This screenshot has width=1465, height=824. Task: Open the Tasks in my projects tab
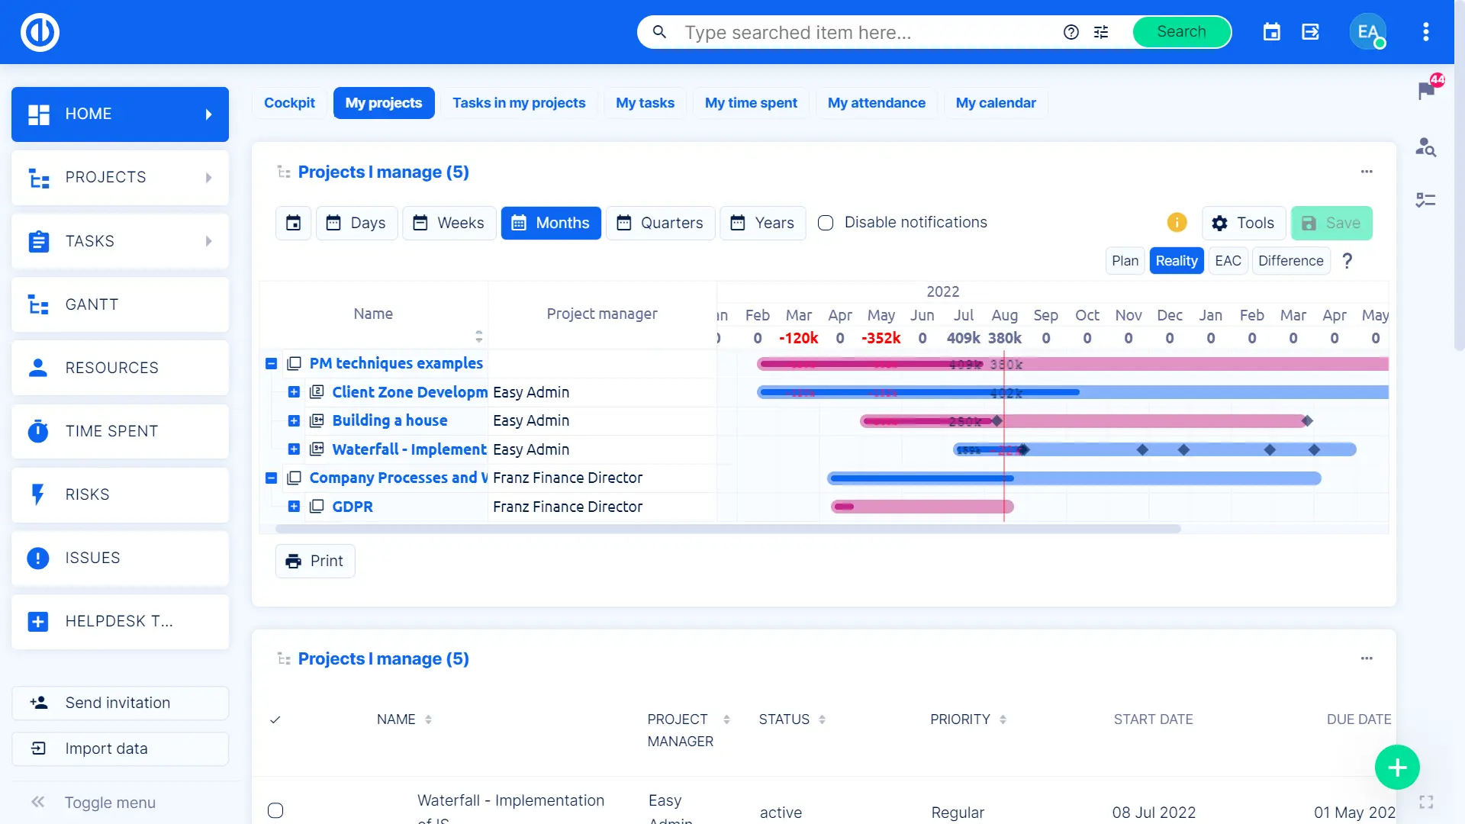coord(519,103)
